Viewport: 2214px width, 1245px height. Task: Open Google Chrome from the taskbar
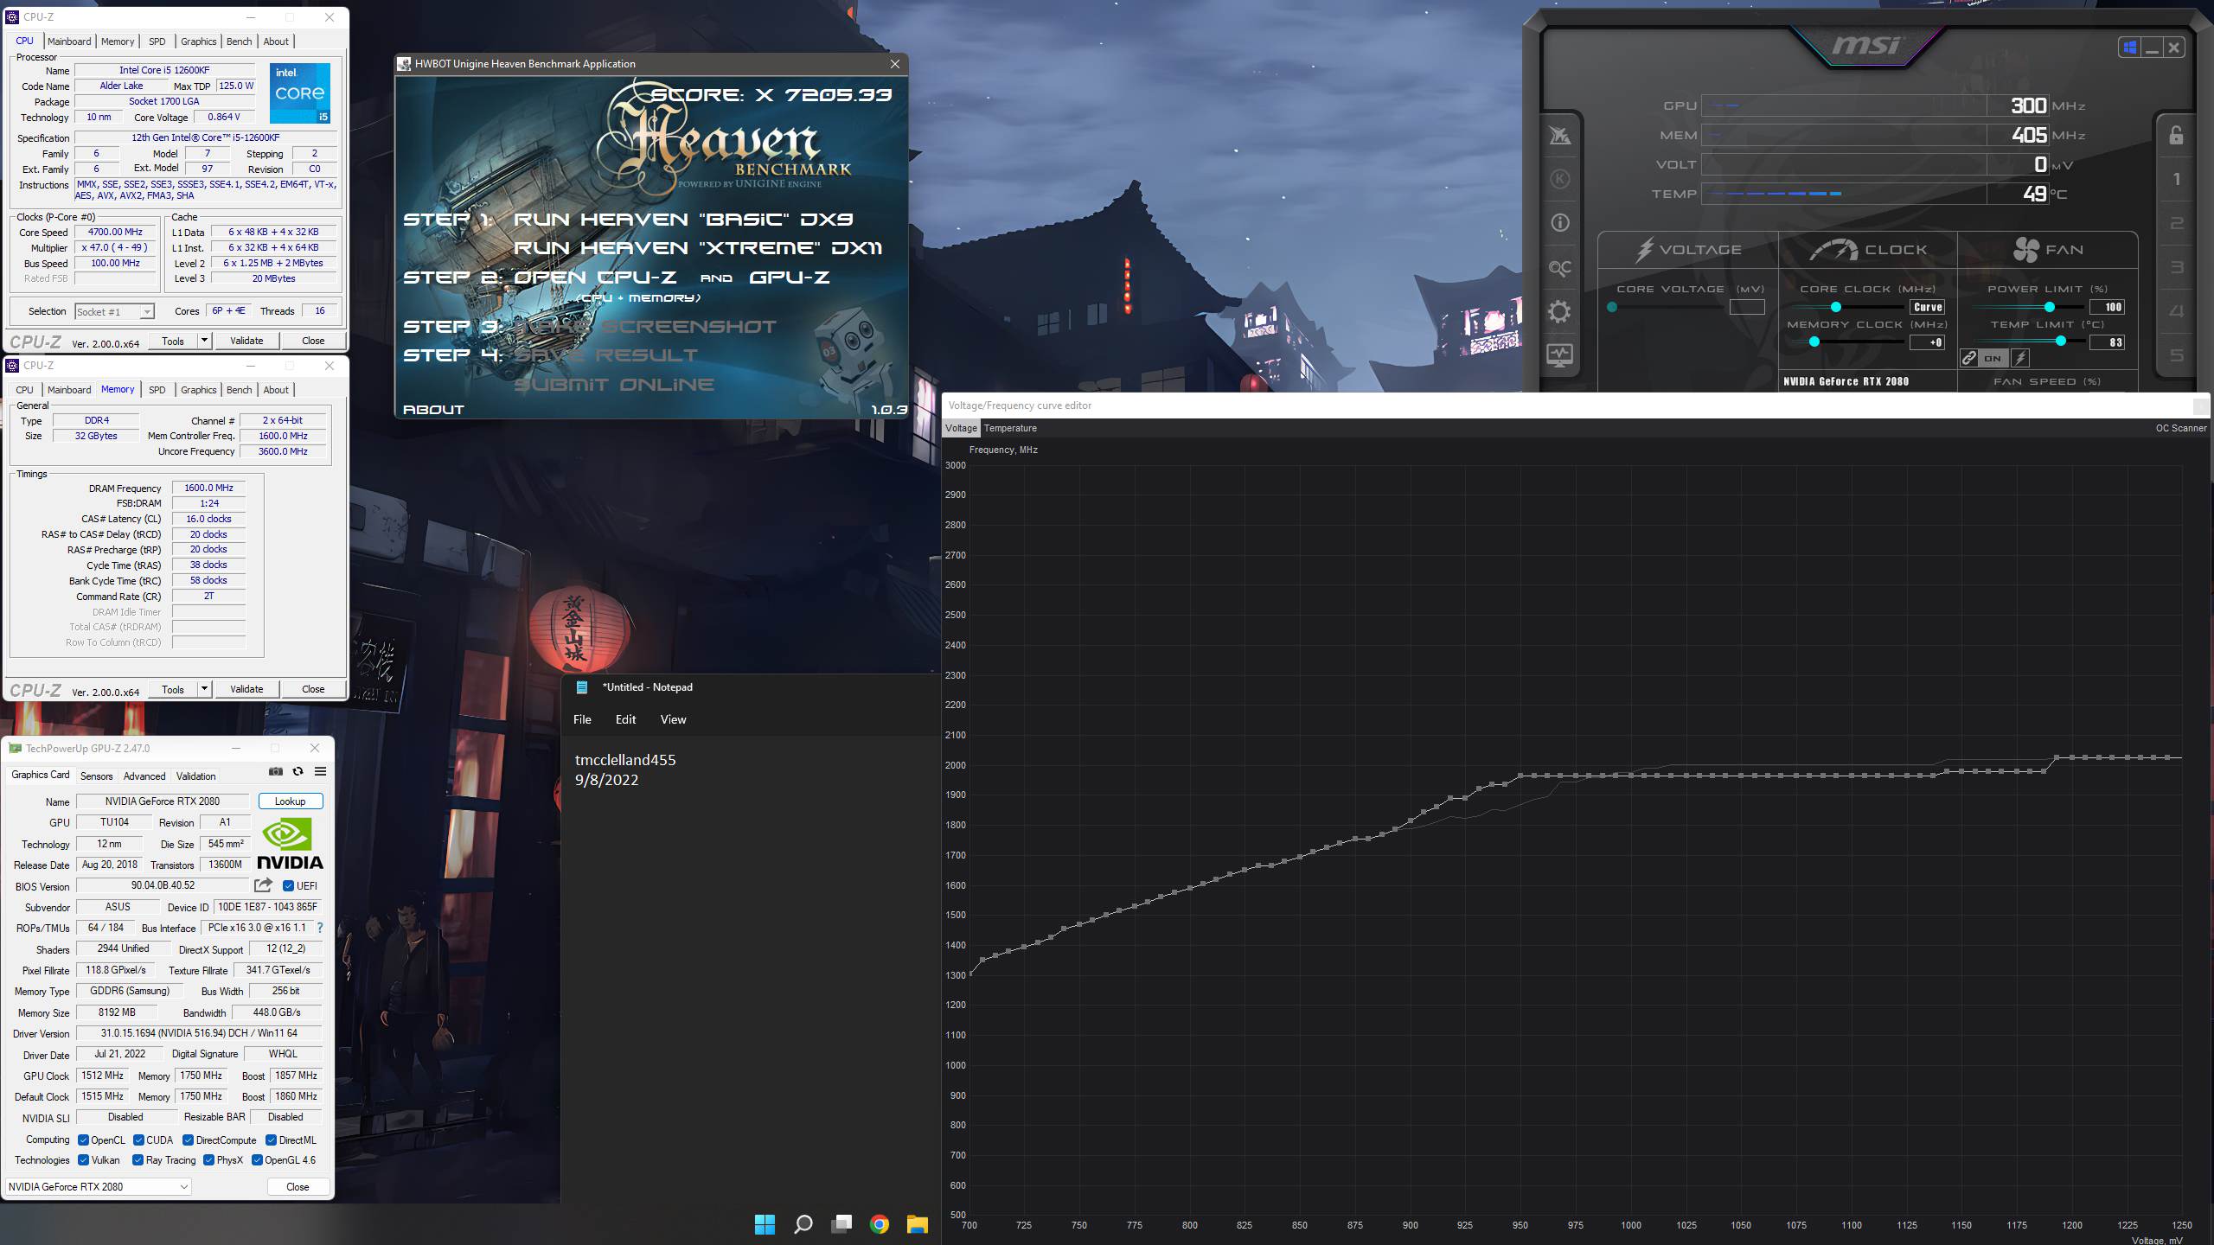click(880, 1224)
